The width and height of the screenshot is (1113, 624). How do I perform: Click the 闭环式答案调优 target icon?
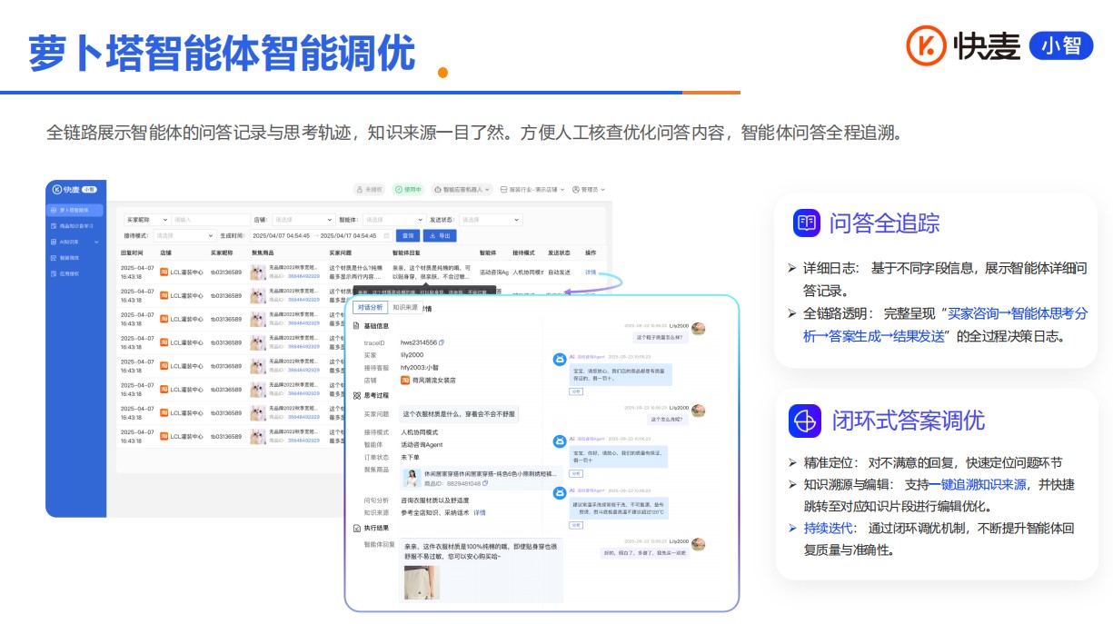click(x=806, y=421)
